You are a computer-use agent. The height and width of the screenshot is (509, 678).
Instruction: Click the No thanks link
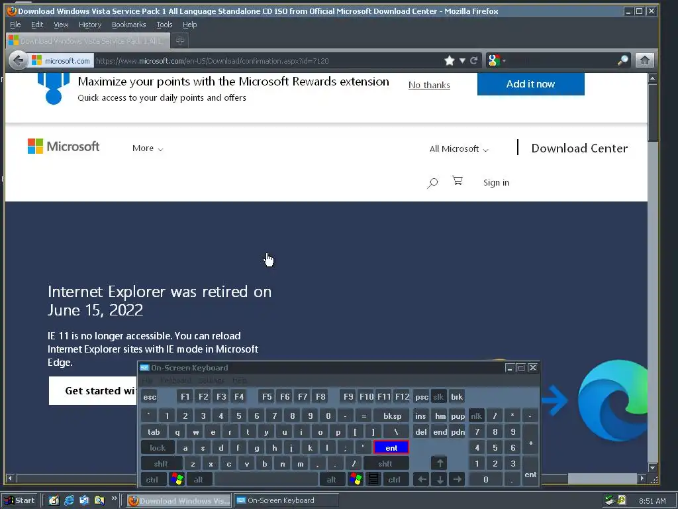coord(429,85)
